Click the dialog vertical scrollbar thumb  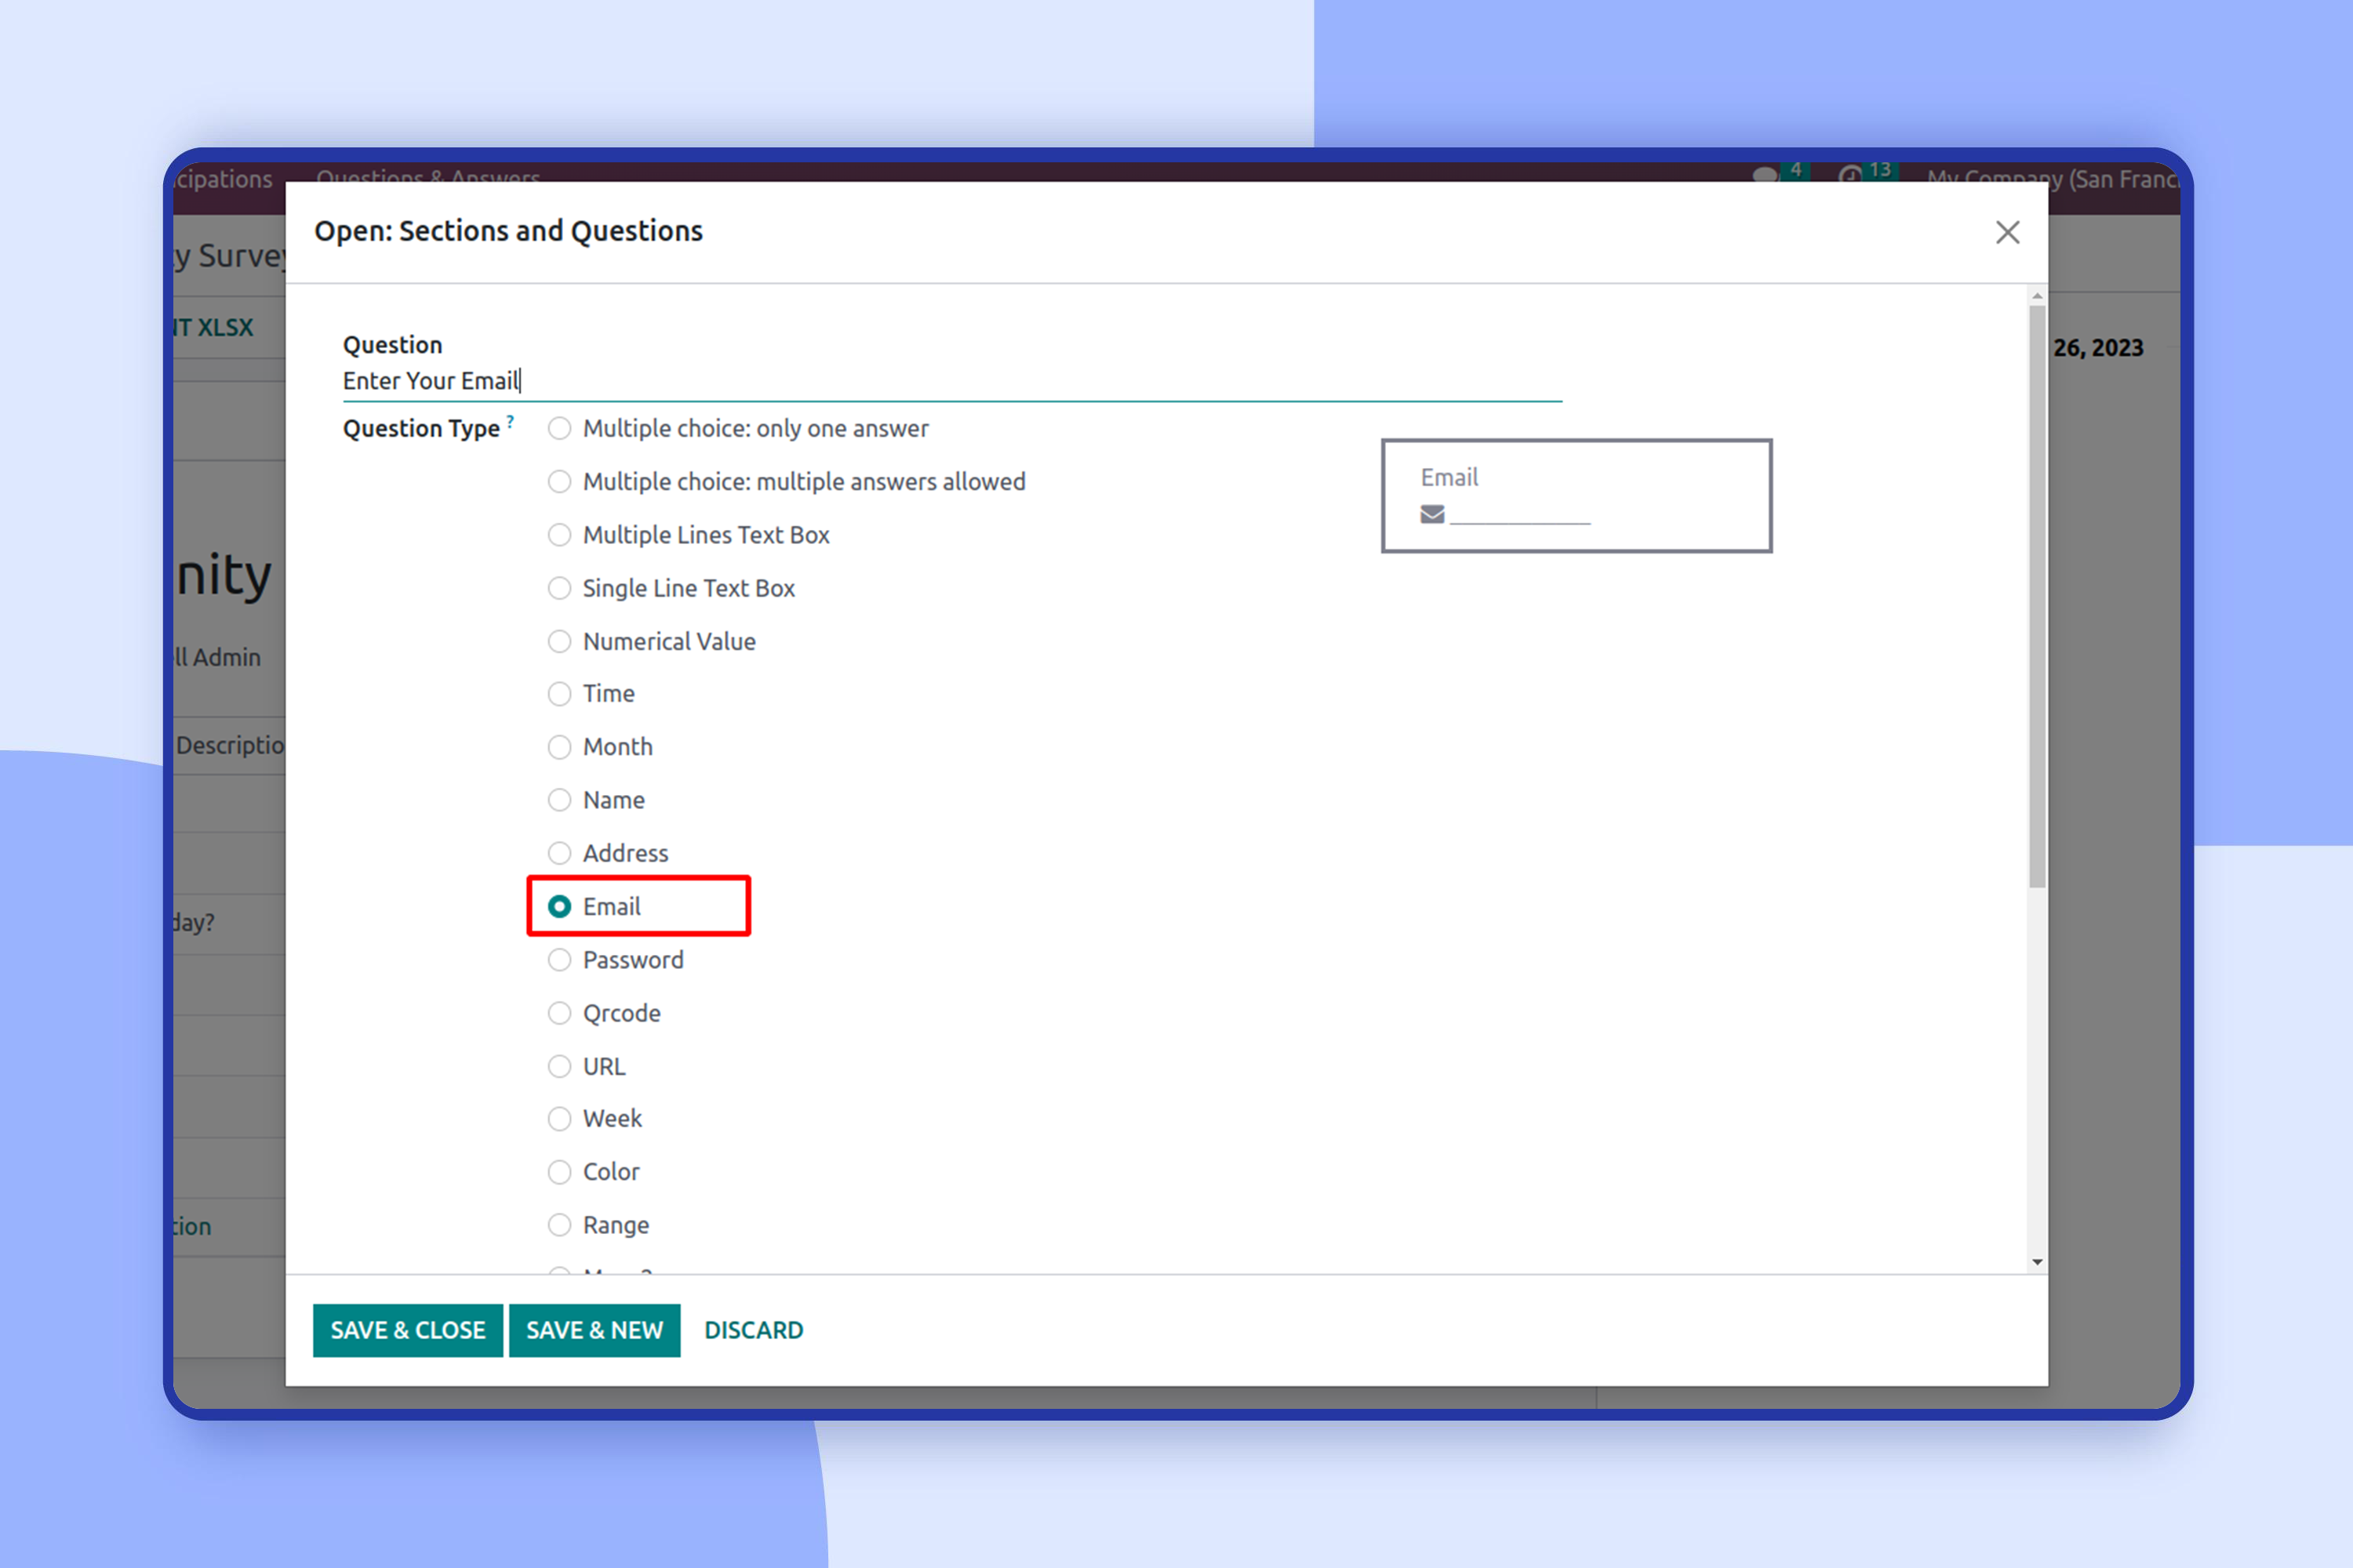coord(2037,596)
